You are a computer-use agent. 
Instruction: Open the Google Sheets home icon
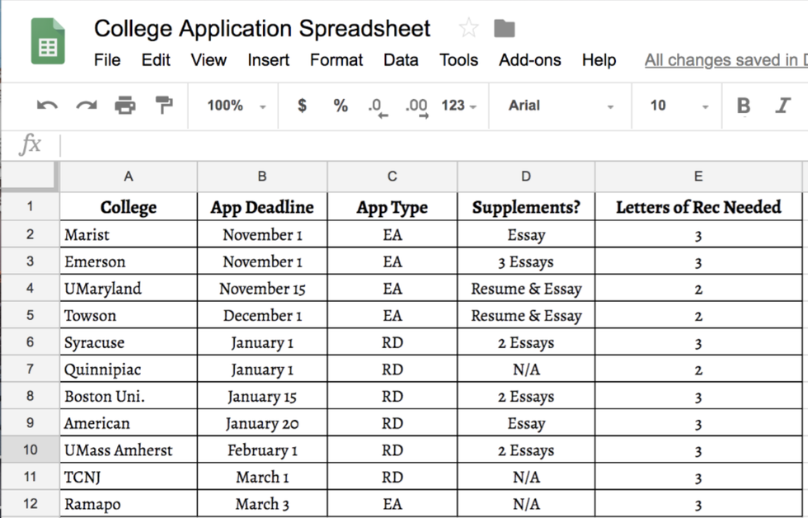tap(48, 42)
